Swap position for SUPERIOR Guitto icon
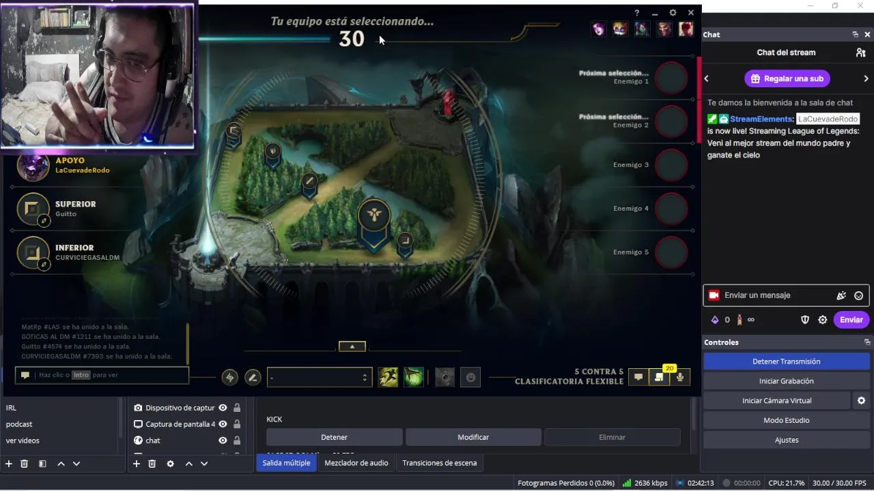Viewport: 874px width, 491px height. click(44, 220)
